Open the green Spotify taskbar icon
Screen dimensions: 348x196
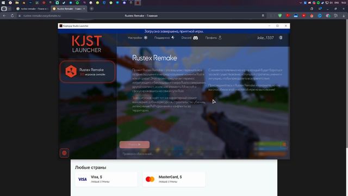point(77,3)
